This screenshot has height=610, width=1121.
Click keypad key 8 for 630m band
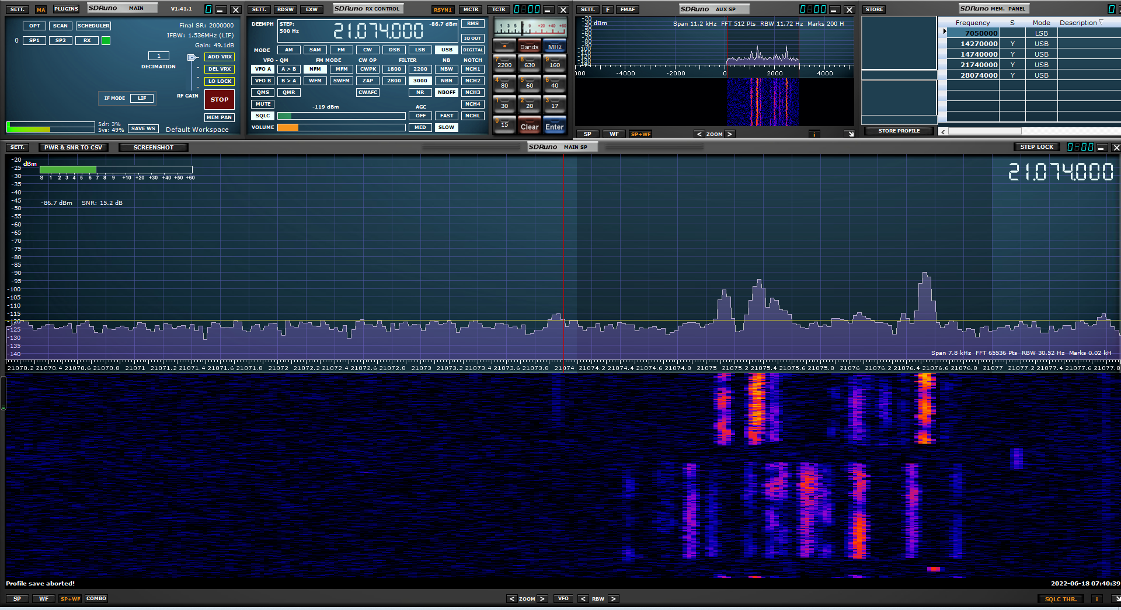click(530, 63)
